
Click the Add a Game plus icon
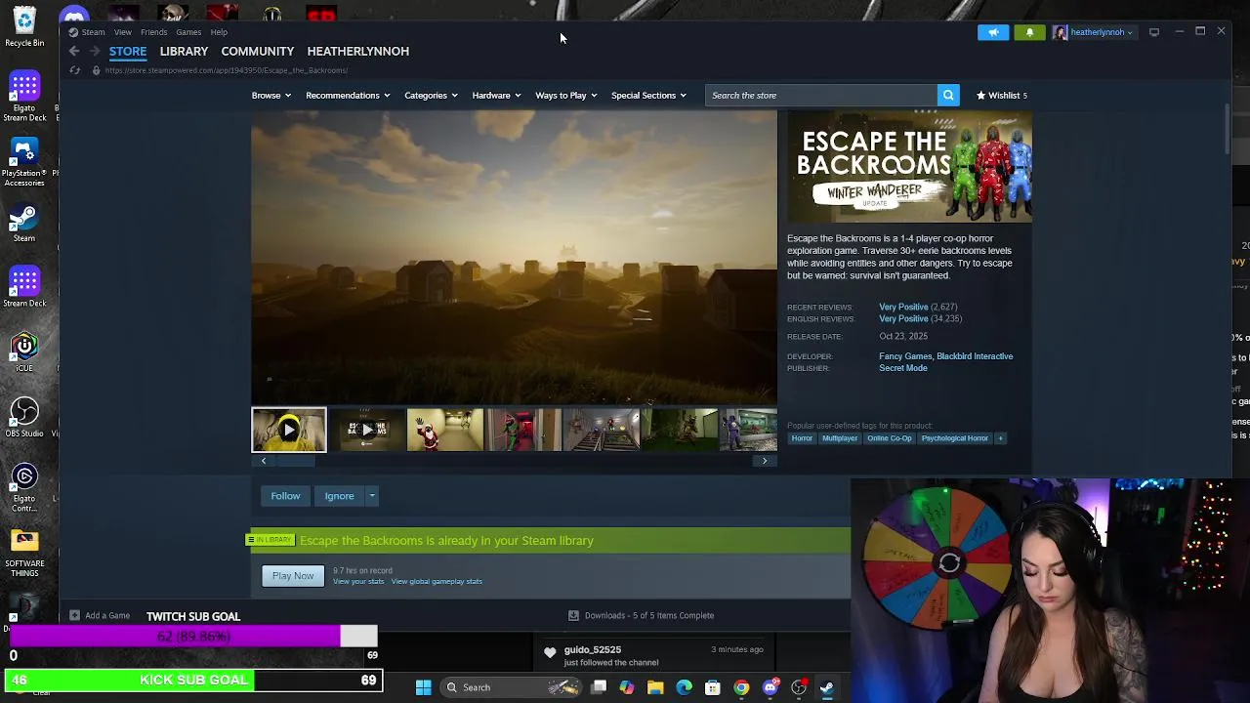pyautogui.click(x=74, y=615)
